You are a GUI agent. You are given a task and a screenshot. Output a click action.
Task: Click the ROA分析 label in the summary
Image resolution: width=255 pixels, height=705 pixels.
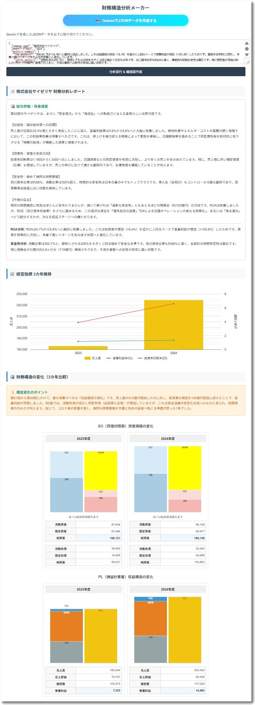pos(18,229)
